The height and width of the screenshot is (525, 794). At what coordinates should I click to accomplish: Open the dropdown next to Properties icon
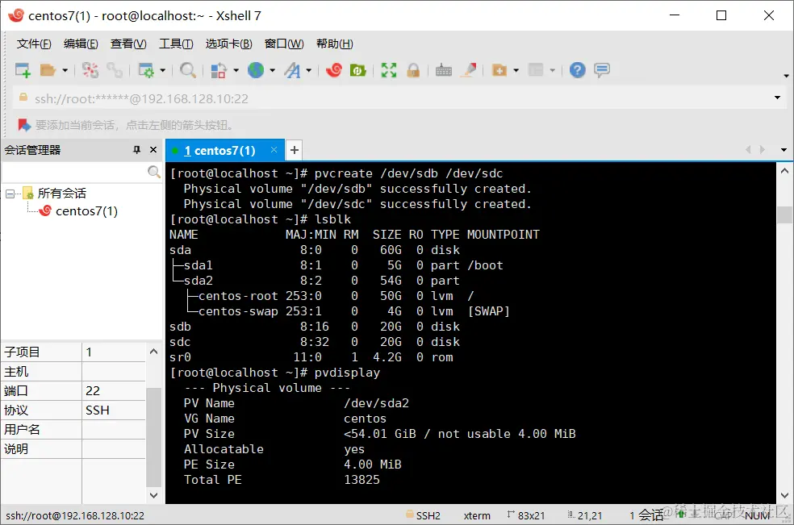click(162, 70)
